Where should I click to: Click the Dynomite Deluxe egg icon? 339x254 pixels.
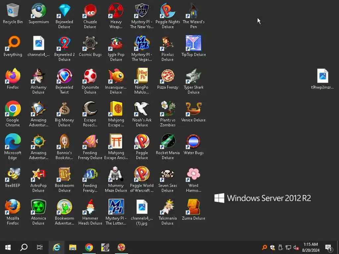(90, 81)
